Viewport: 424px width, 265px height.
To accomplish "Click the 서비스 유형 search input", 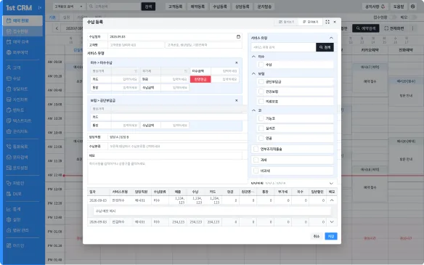I will [283, 47].
